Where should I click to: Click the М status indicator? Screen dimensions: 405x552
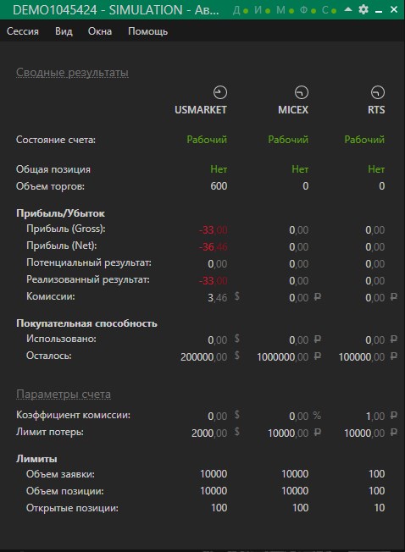click(x=286, y=10)
